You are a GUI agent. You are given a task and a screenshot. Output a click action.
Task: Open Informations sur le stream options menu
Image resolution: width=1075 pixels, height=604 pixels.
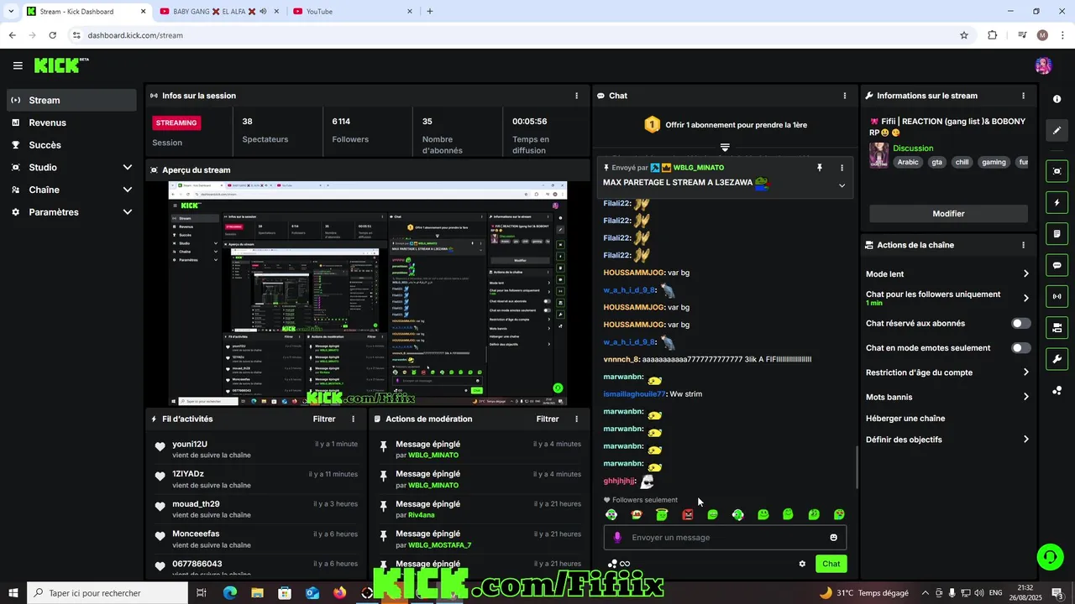1023,96
